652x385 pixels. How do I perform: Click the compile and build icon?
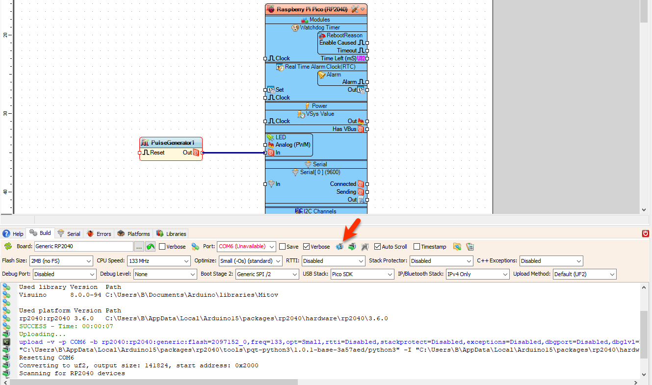(340, 247)
